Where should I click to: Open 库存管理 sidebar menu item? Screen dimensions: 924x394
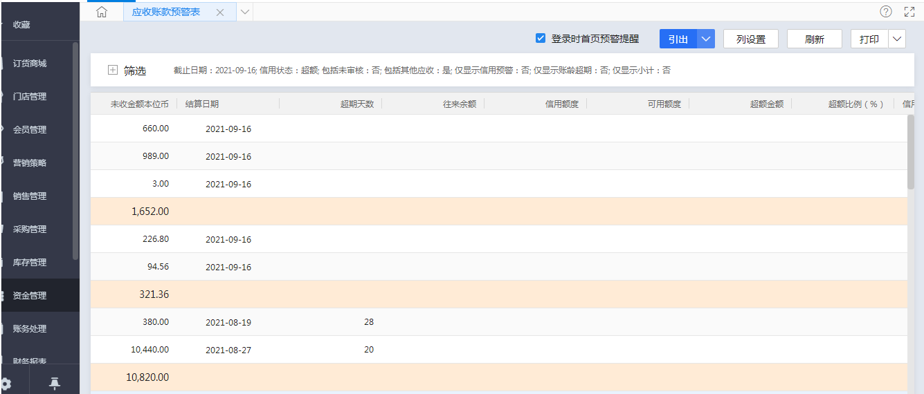(x=30, y=262)
